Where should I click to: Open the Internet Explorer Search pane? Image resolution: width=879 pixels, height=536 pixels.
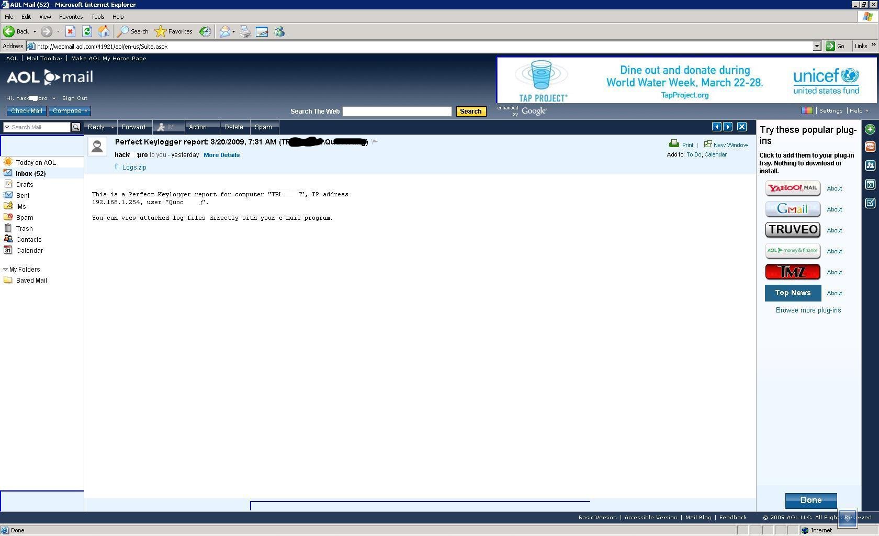pos(133,31)
